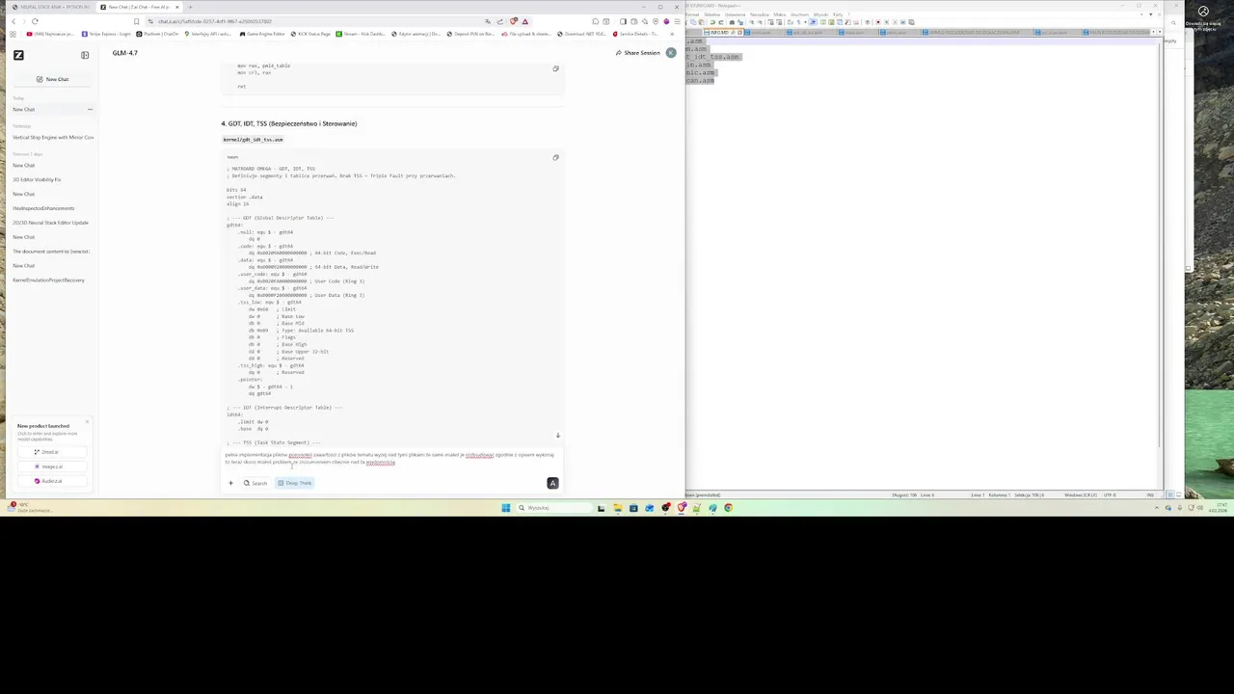Viewport: 1234px width, 694px height.
Task: Open File Explorer from the taskbar
Action: [617, 508]
